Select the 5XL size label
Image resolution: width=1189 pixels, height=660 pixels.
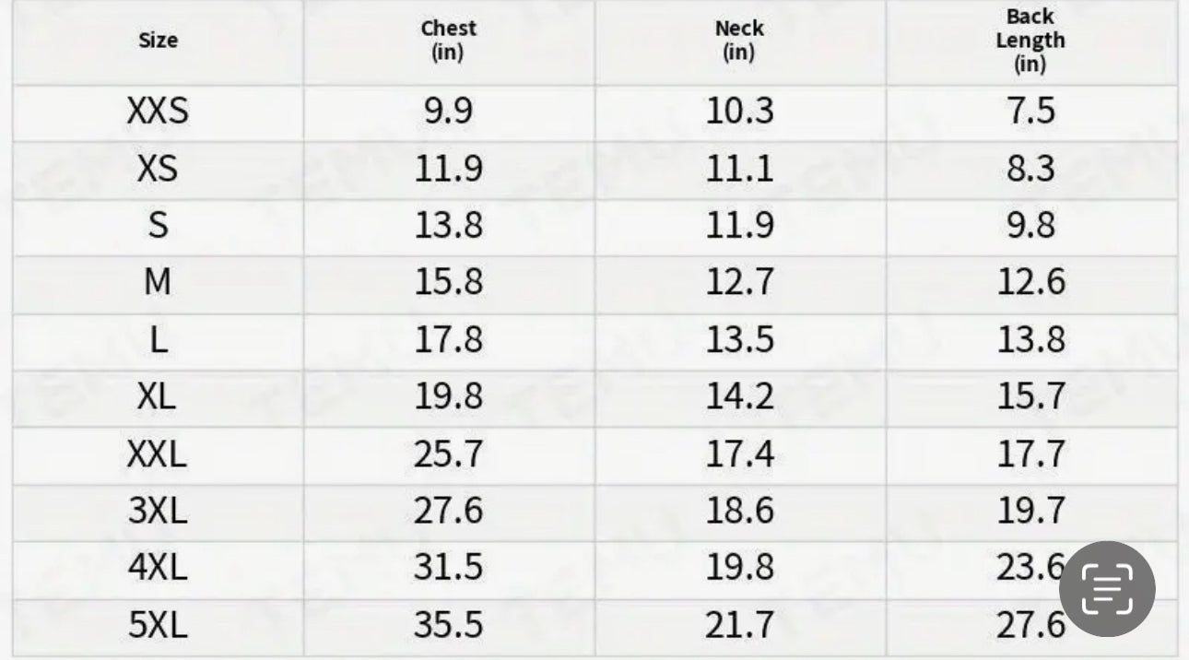pos(158,625)
